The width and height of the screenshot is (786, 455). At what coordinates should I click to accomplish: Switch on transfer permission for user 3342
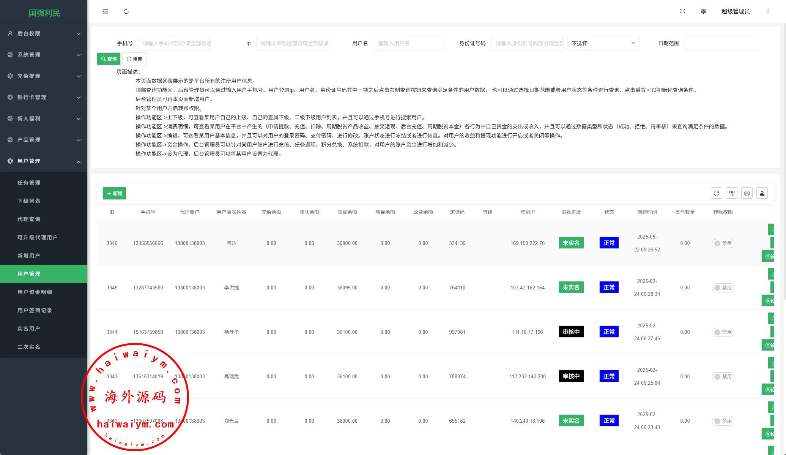pos(723,421)
